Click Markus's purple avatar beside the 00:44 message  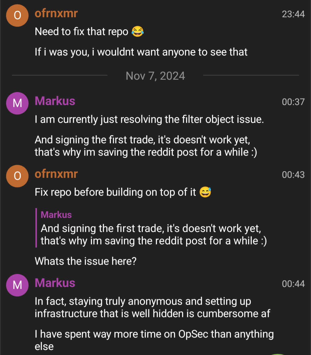click(17, 285)
